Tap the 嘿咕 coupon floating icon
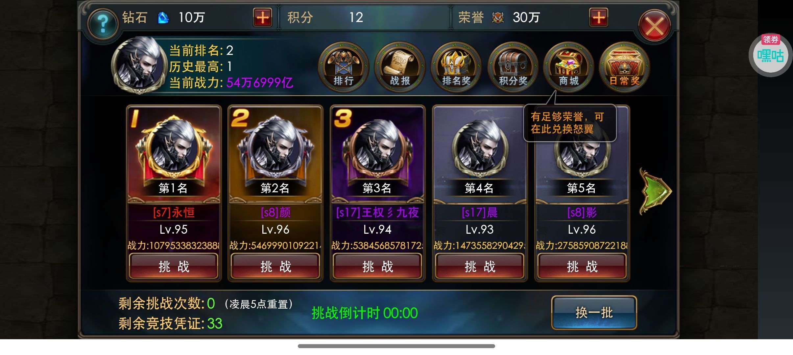793x355 pixels. click(770, 55)
